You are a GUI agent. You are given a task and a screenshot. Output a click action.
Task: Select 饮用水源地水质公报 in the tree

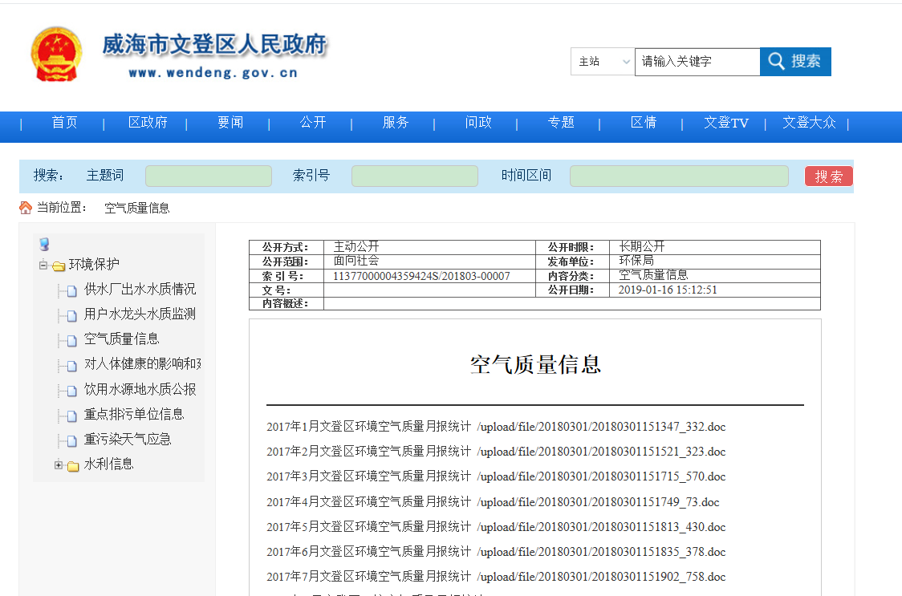[x=140, y=390]
